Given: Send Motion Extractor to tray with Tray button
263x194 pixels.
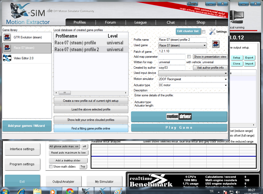Looking at the screenshot, I should coord(192,3).
